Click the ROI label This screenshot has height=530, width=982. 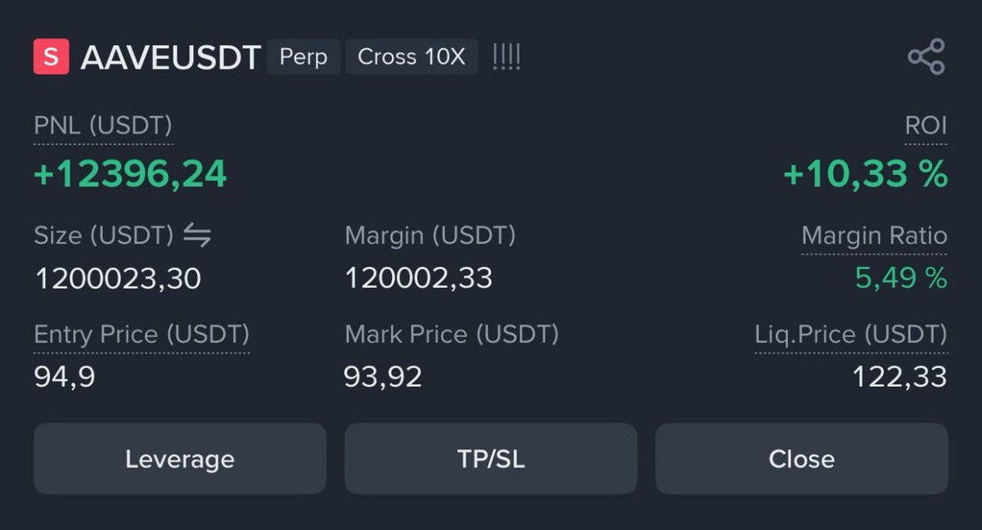[x=926, y=126]
